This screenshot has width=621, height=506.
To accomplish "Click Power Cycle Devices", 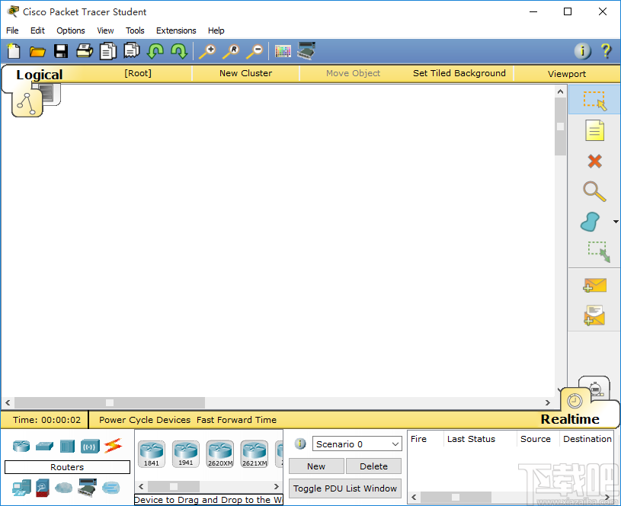I will (x=145, y=420).
